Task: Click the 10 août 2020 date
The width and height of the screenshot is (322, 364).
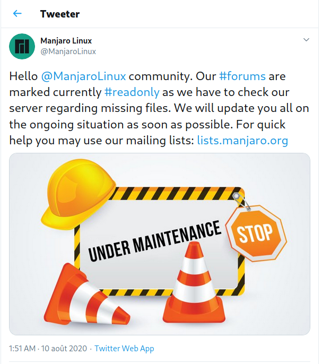Action: click(x=64, y=349)
